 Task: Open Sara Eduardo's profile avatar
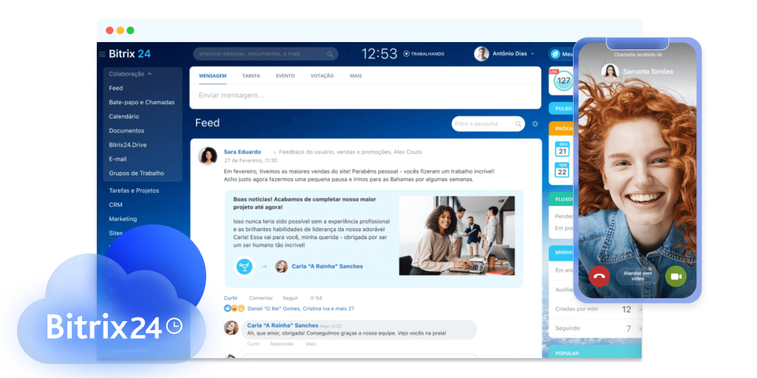pyautogui.click(x=208, y=156)
